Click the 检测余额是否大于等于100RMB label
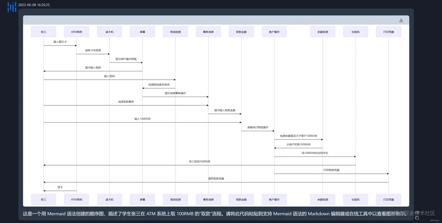This screenshot has width=442, height=223. (298, 136)
